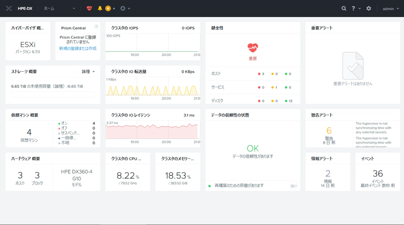Open the admin user dropdown
This screenshot has height=225, width=404.
(x=390, y=9)
